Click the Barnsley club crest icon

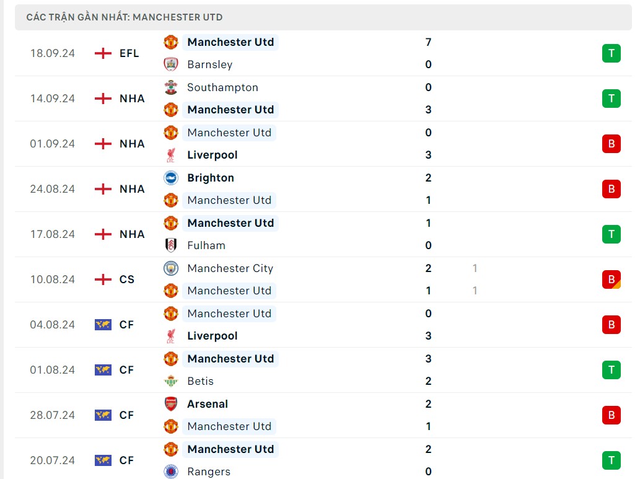pos(170,64)
